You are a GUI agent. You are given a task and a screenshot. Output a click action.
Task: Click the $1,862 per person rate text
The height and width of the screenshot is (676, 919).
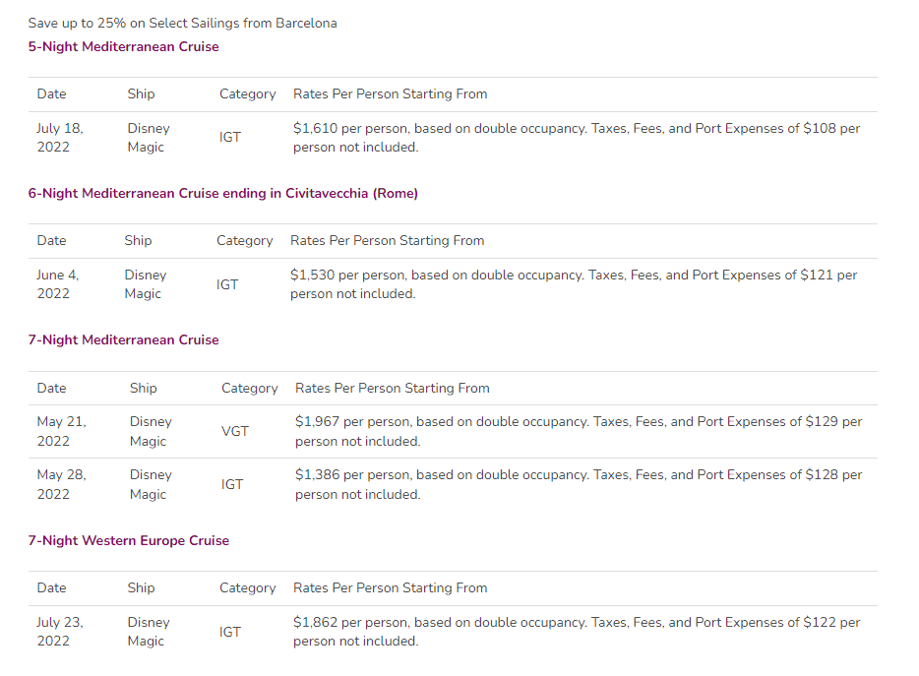577,632
